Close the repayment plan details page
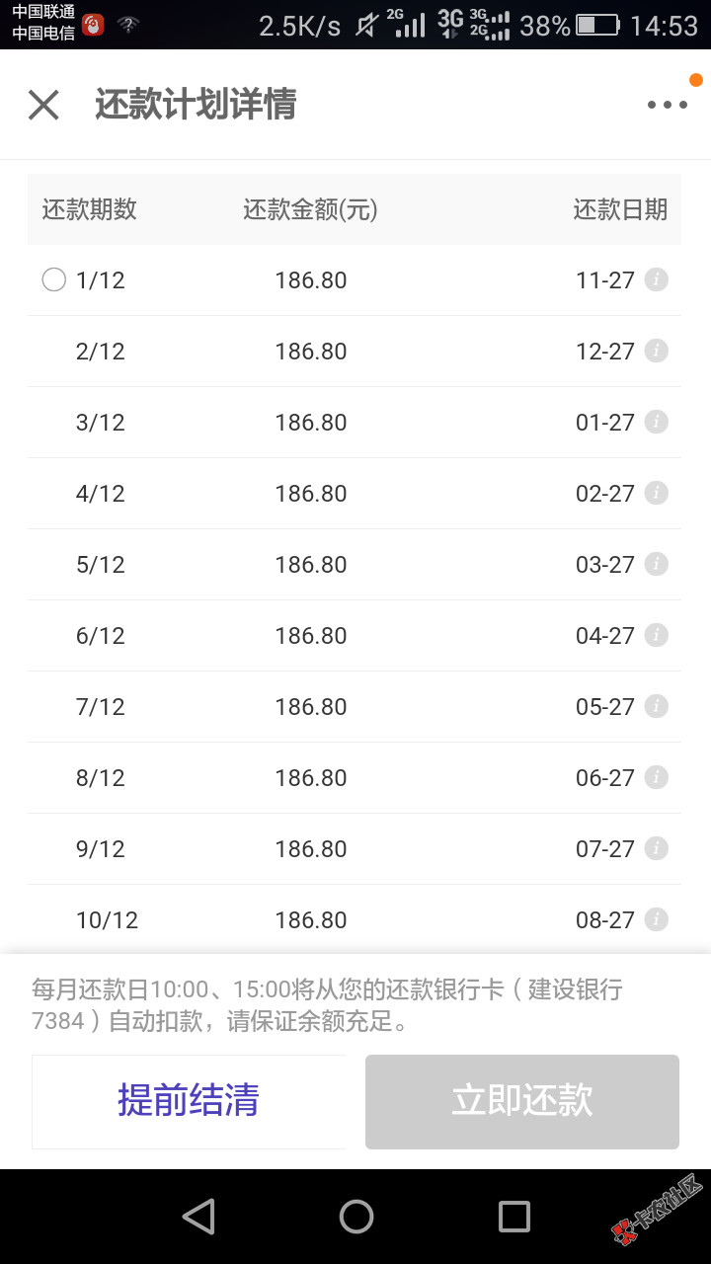Viewport: 711px width, 1264px height. 43,105
